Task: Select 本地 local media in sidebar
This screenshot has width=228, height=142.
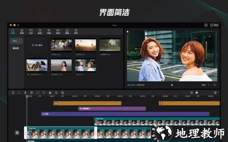Action: 16,41
